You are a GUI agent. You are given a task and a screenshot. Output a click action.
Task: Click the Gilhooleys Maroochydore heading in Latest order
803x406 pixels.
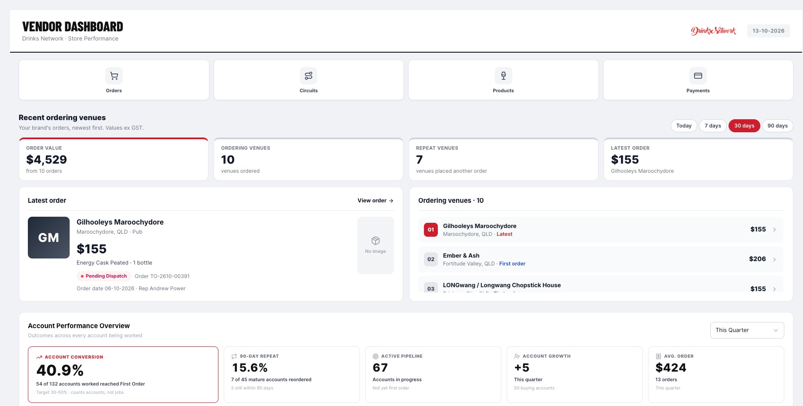120,222
